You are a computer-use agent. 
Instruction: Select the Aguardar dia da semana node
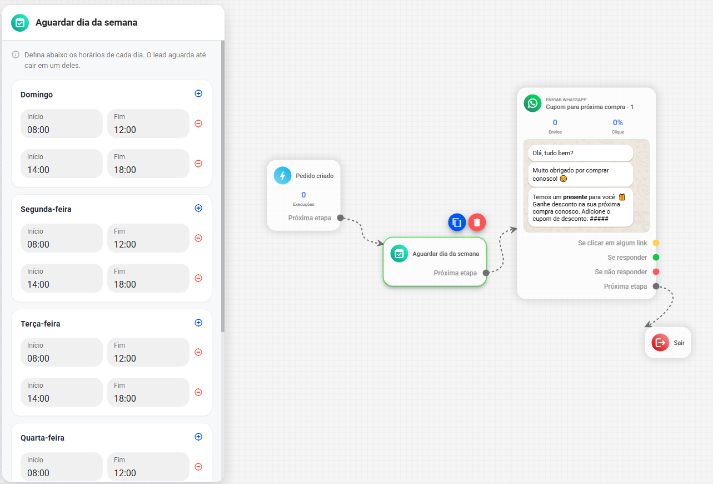coord(435,262)
